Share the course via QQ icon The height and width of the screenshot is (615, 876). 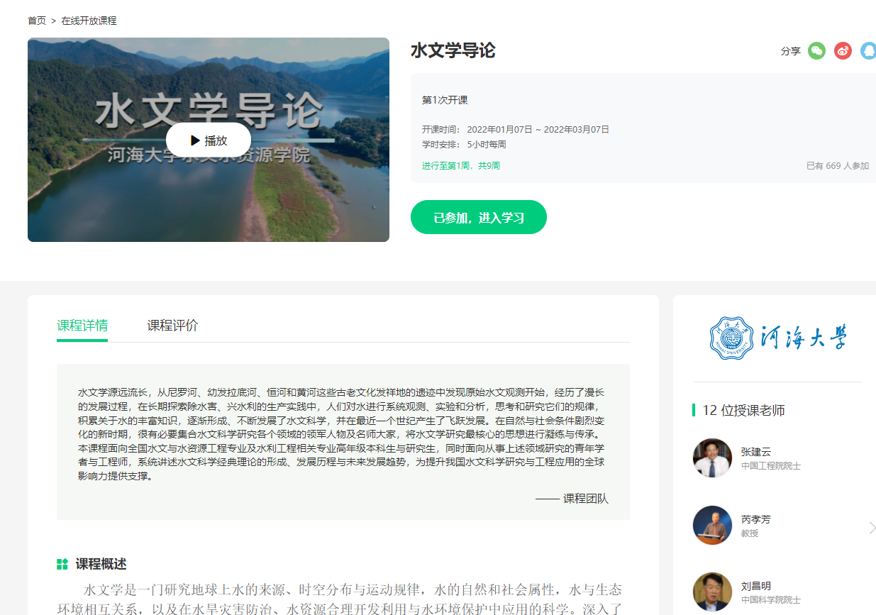click(x=868, y=51)
